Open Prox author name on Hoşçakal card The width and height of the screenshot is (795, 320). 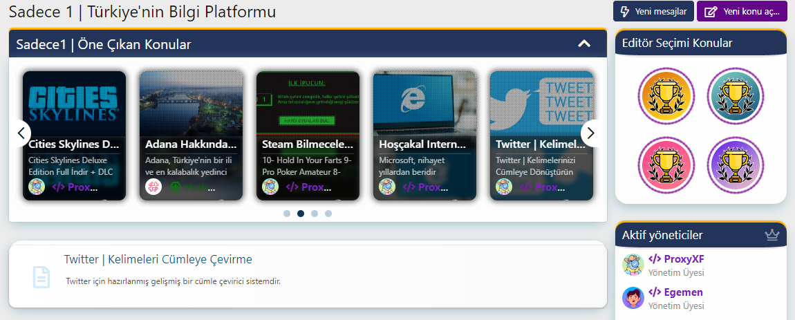pos(425,187)
